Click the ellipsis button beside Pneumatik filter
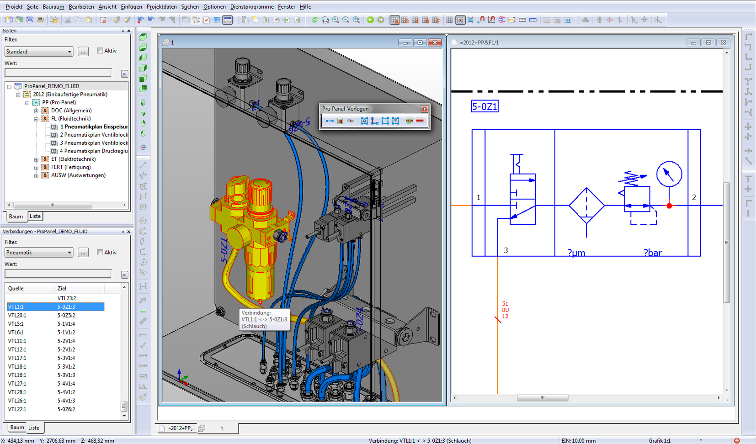This screenshot has height=444, width=756. (83, 253)
